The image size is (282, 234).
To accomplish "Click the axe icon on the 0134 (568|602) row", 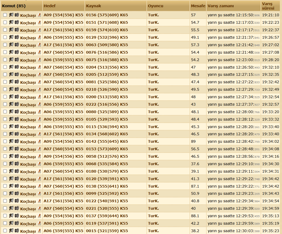I will pos(11,134).
